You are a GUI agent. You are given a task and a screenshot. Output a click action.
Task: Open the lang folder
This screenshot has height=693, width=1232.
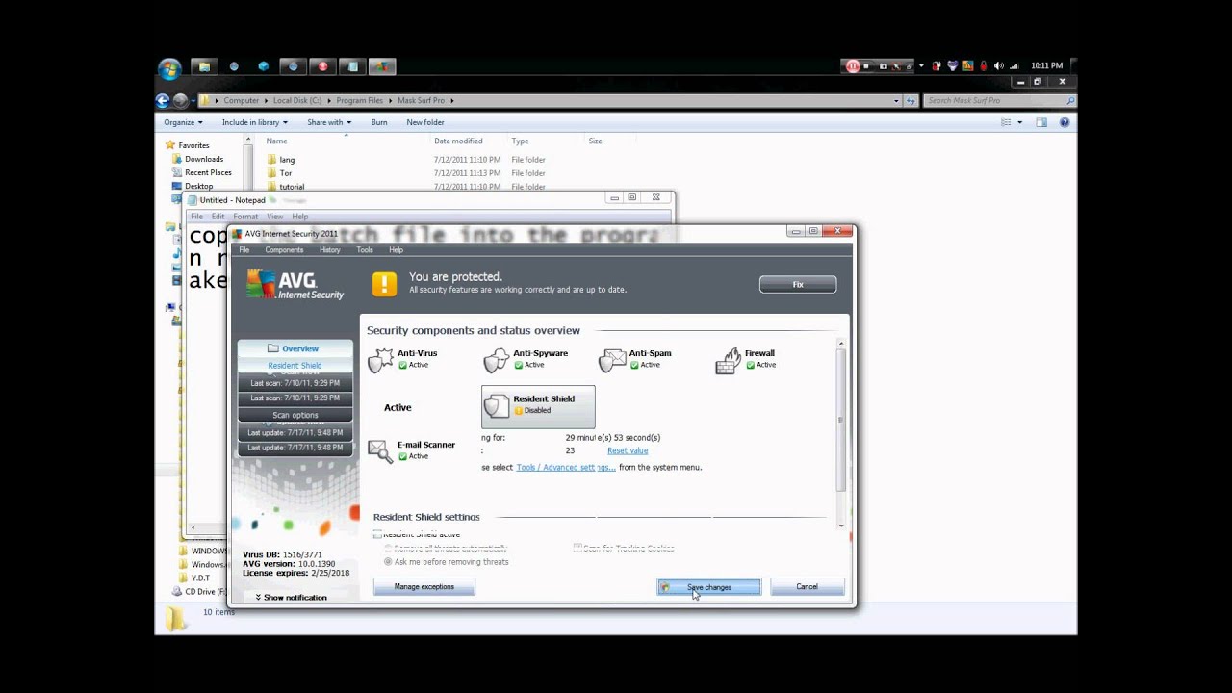[287, 160]
